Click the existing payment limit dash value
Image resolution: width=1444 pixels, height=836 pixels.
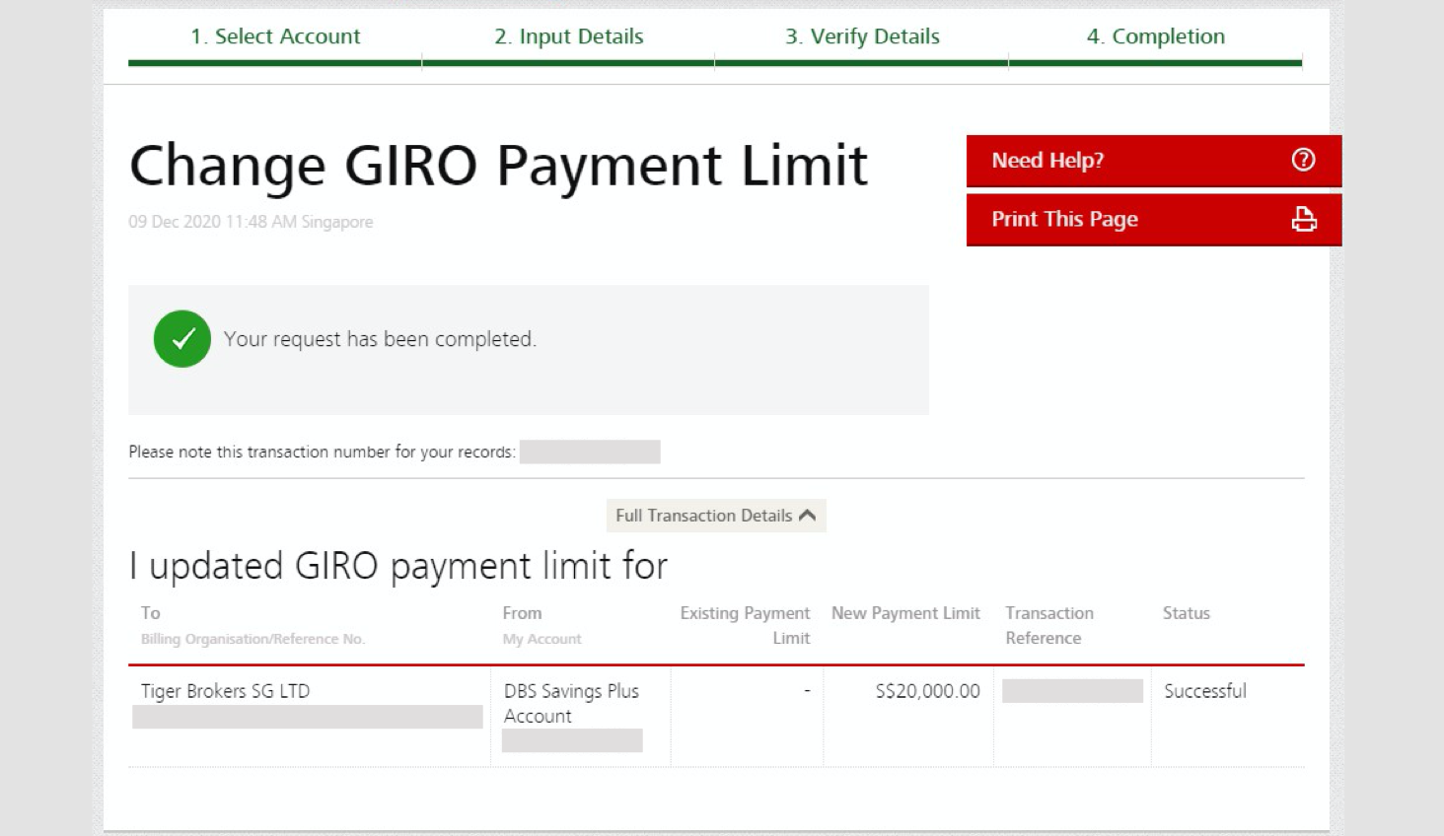(x=807, y=690)
